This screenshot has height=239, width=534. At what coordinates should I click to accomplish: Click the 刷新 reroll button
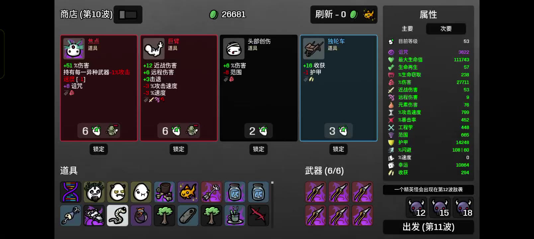[344, 15]
